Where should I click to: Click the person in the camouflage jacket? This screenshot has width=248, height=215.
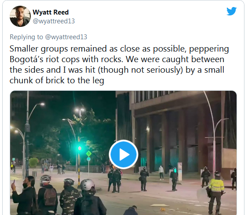(69, 196)
